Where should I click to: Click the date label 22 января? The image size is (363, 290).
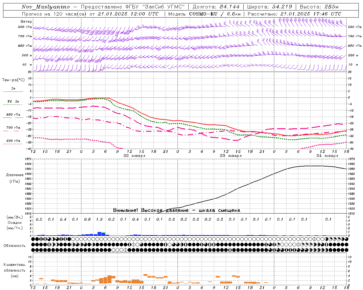(134, 156)
